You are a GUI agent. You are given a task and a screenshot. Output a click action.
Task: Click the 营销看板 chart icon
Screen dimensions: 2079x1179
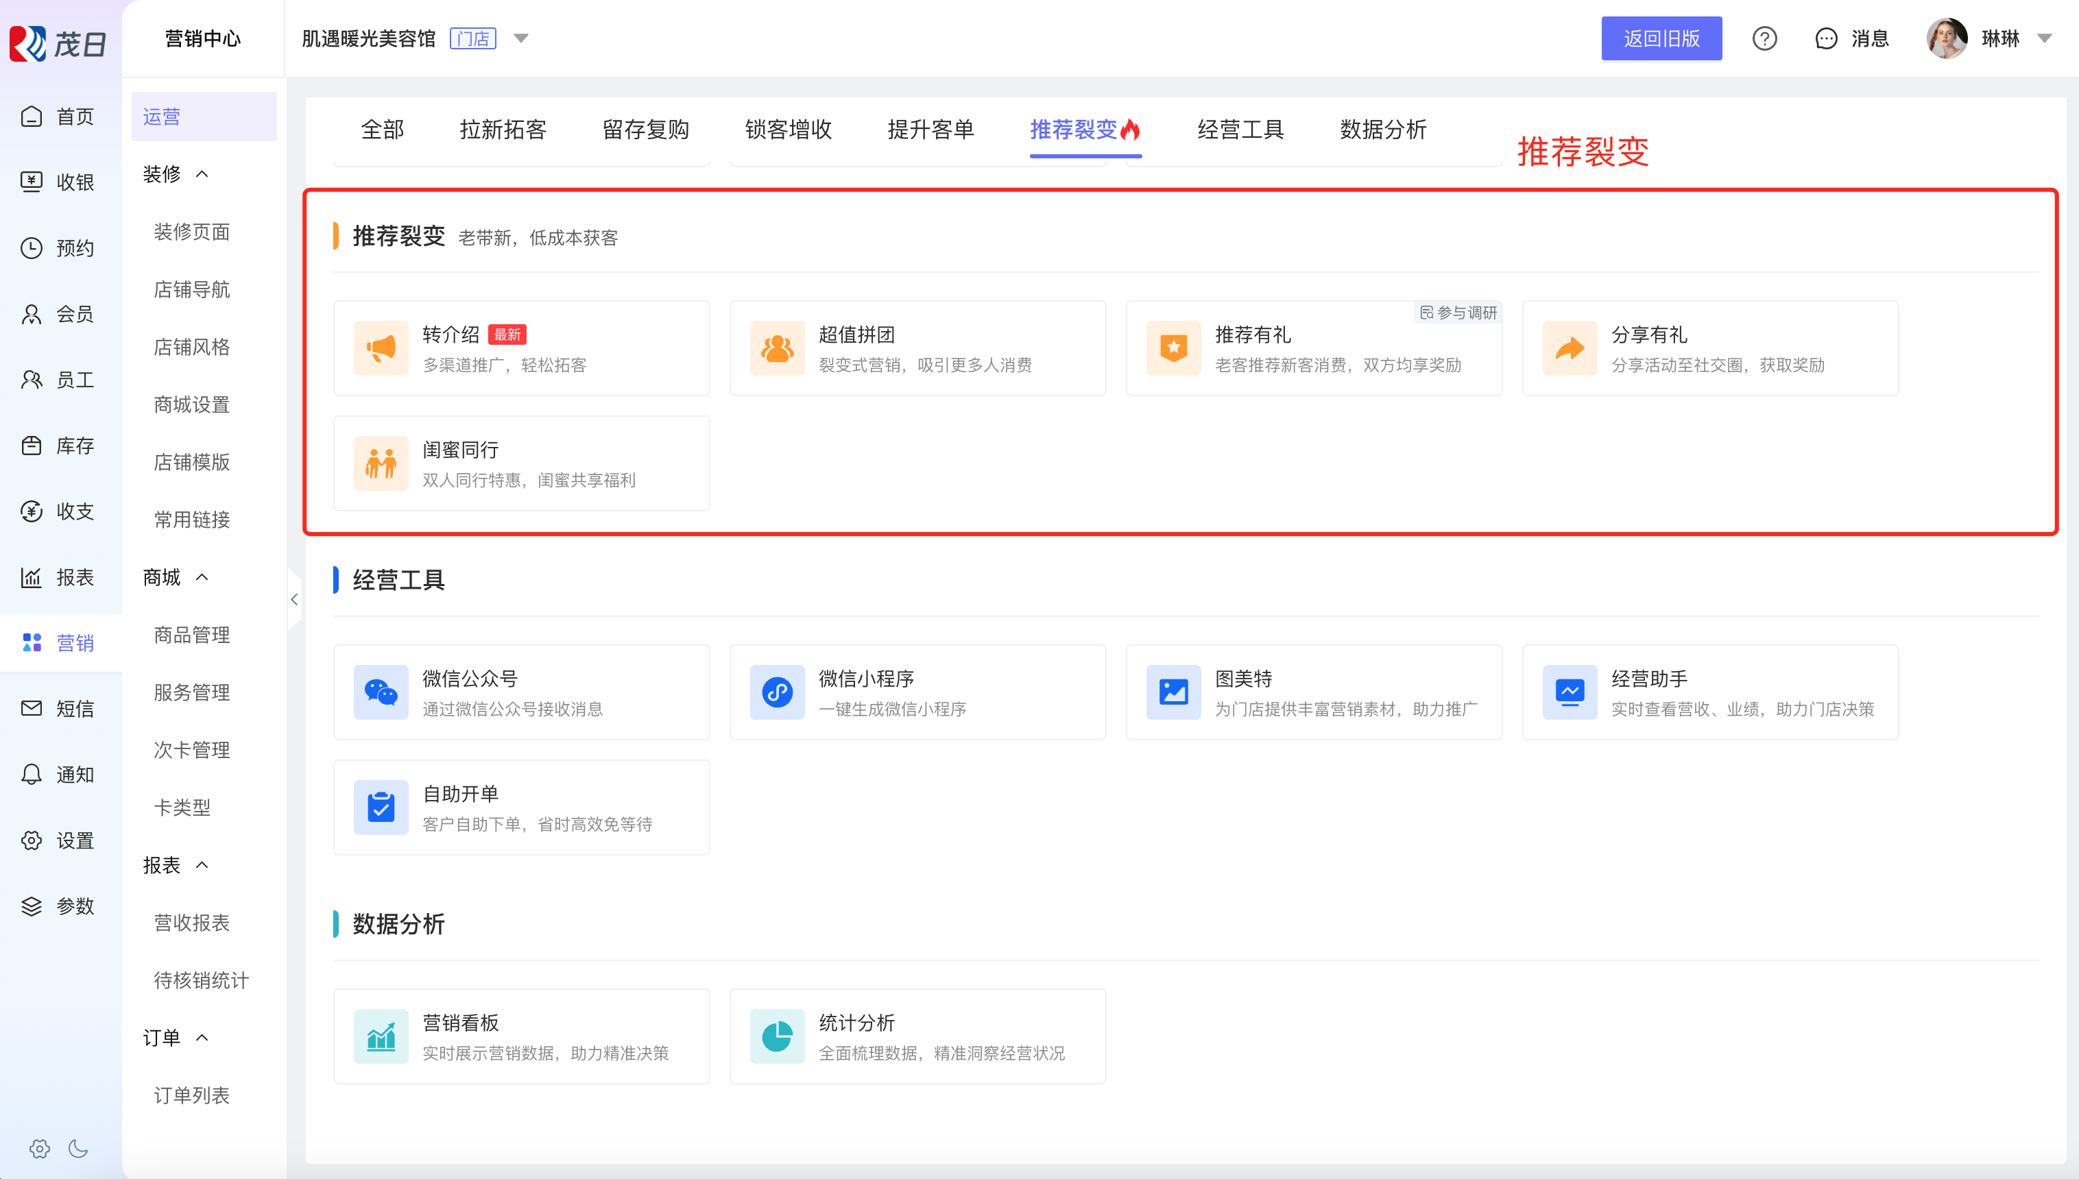(x=381, y=1036)
